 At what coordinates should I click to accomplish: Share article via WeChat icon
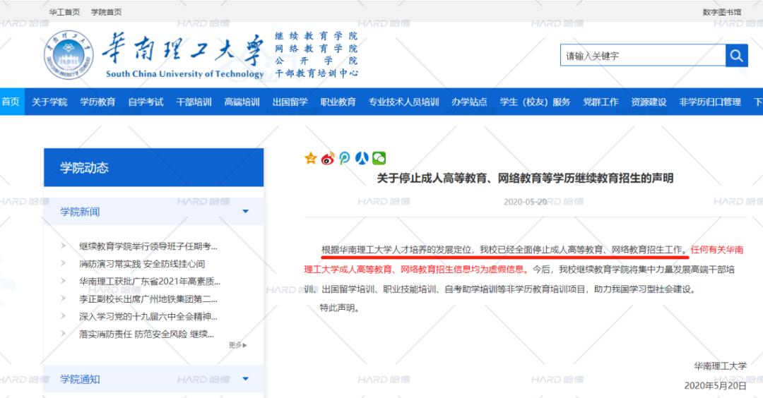pos(379,158)
